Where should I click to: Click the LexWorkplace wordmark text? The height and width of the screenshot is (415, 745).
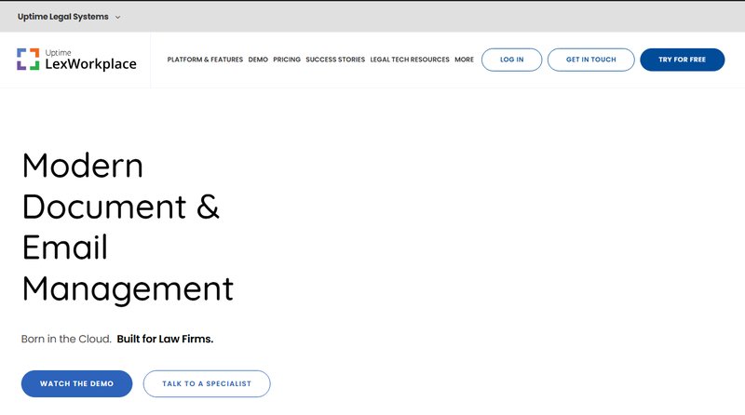[90, 64]
